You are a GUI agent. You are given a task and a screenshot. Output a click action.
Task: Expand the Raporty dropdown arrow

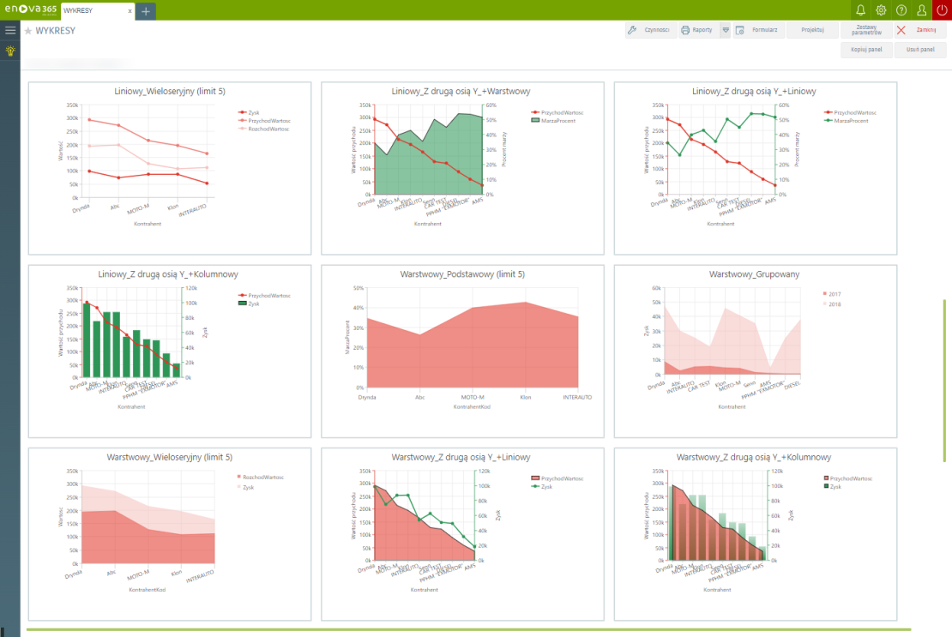click(x=725, y=30)
